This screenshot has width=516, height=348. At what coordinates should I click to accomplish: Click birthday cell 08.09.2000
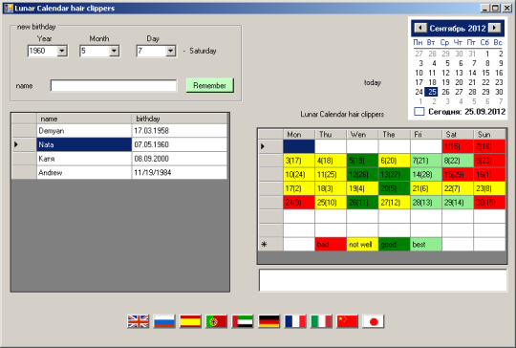coord(180,159)
